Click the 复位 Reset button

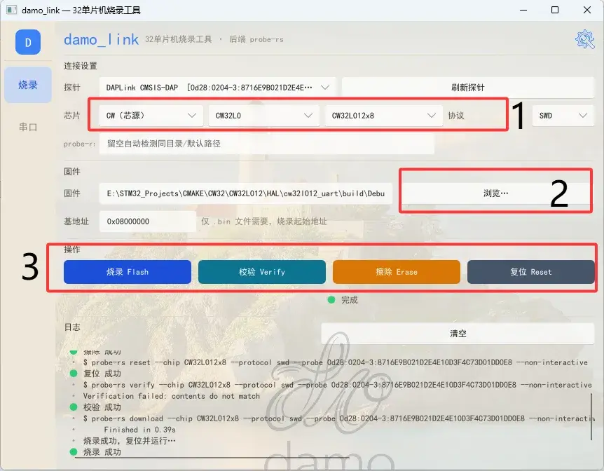531,272
